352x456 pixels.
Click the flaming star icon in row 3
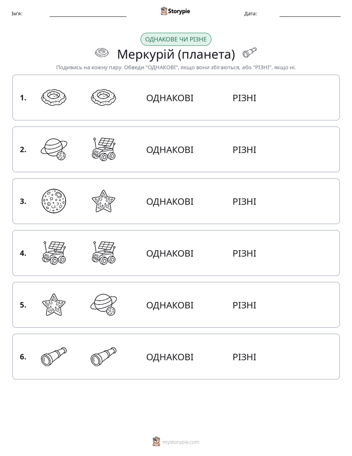(x=104, y=201)
